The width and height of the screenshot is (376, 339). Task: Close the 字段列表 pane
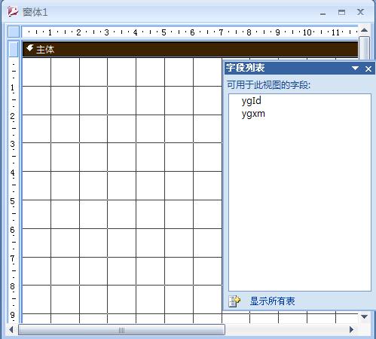tap(368, 69)
